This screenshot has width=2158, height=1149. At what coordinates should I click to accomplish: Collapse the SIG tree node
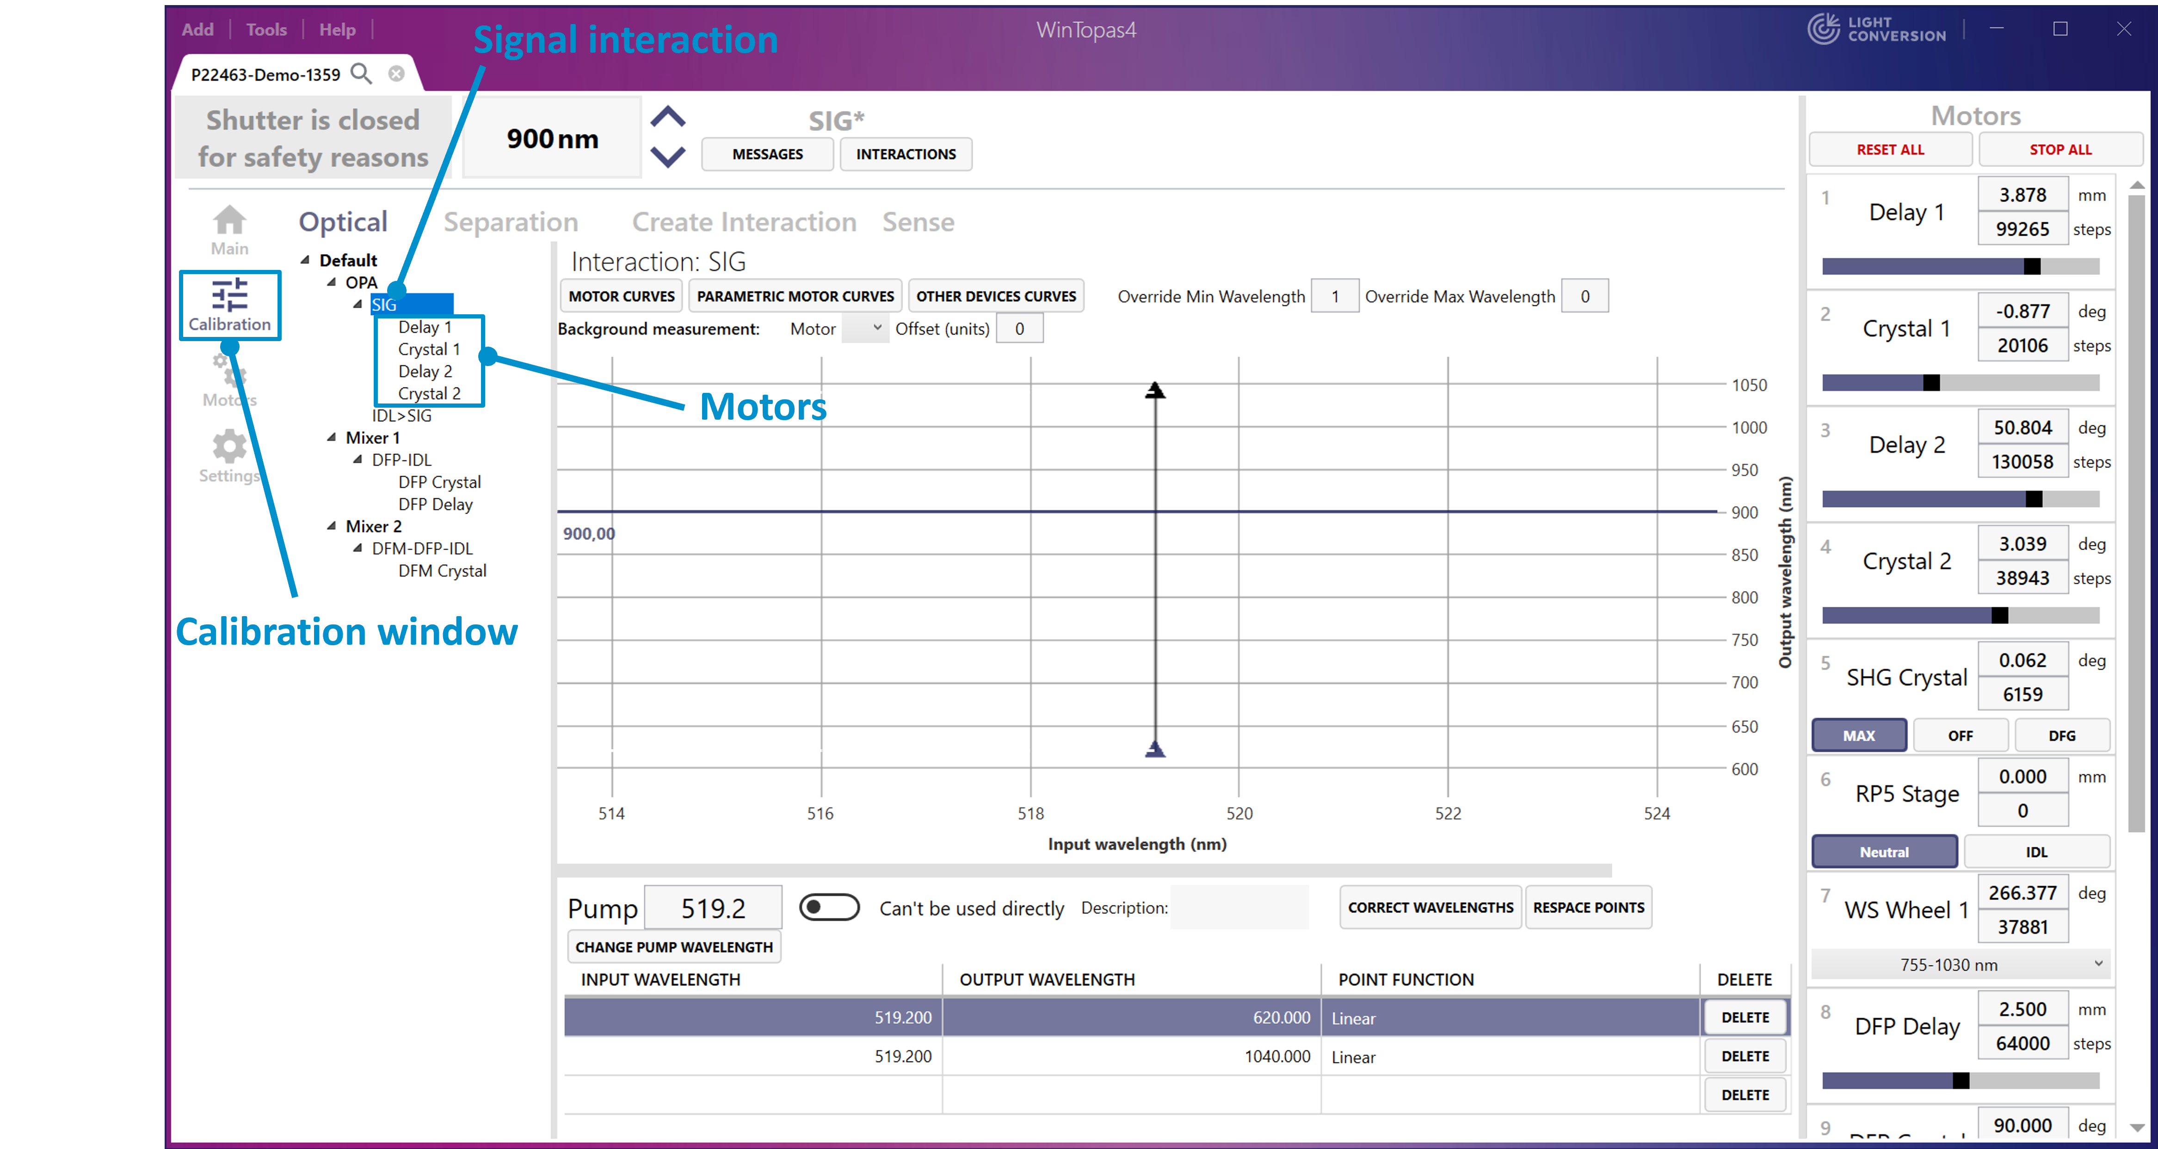coord(358,304)
